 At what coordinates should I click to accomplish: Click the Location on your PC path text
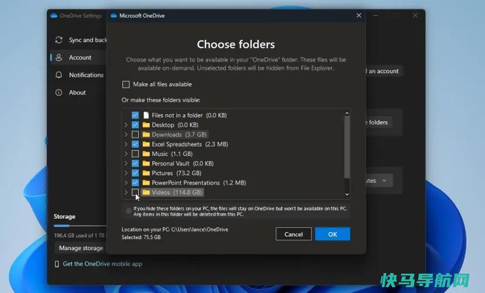(175, 230)
